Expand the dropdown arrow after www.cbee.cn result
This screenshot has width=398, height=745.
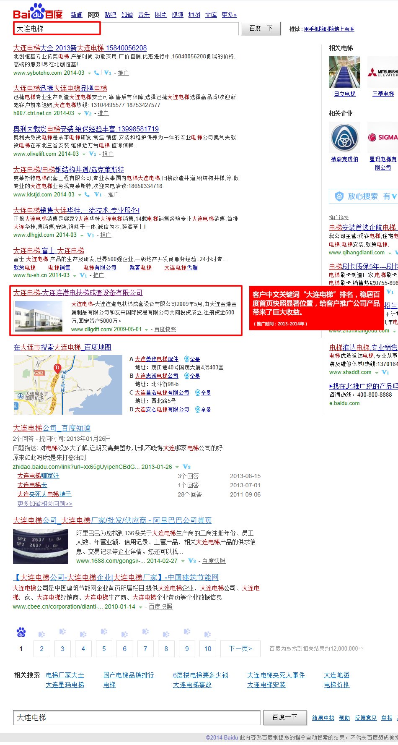point(140,607)
